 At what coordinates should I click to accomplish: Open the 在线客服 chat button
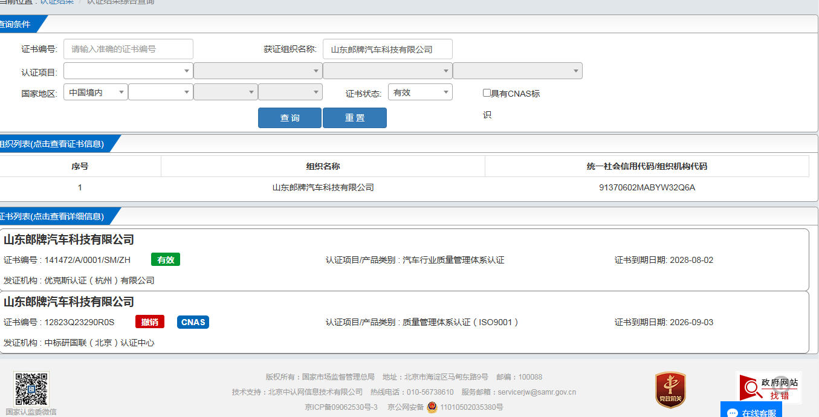point(751,411)
